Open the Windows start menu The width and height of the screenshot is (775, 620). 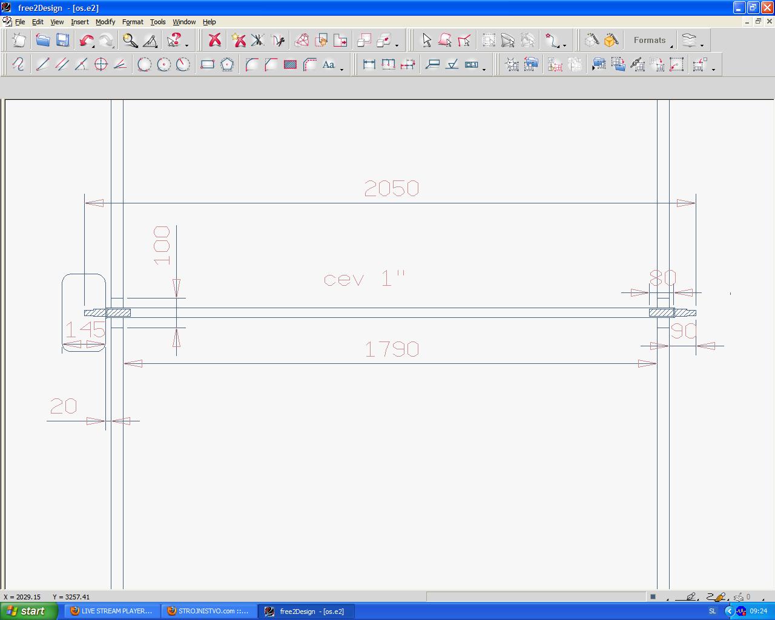pos(28,611)
